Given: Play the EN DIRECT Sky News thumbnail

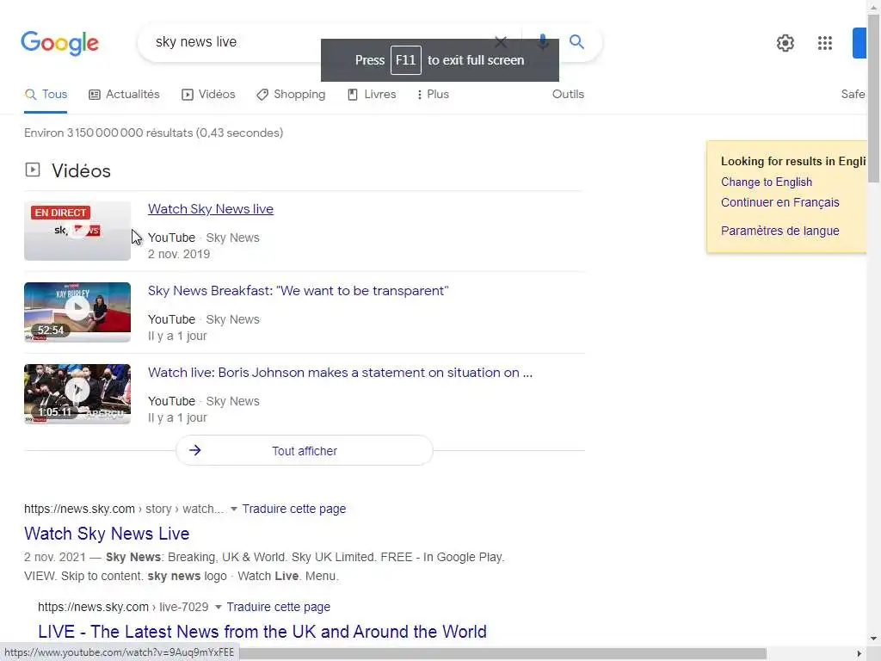Looking at the screenshot, I should click(77, 231).
